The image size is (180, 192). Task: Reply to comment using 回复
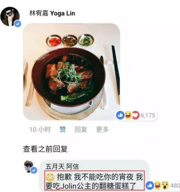pos(81,129)
